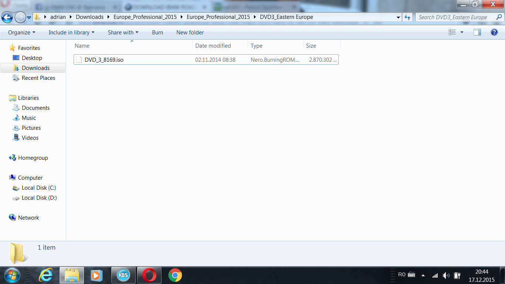
Task: Click the Windows Explorer taskbar icon
Action: tap(72, 275)
